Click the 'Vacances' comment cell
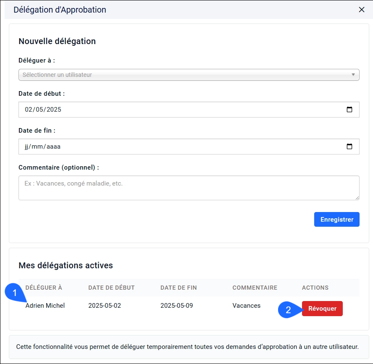The height and width of the screenshot is (364, 373). pyautogui.click(x=247, y=306)
